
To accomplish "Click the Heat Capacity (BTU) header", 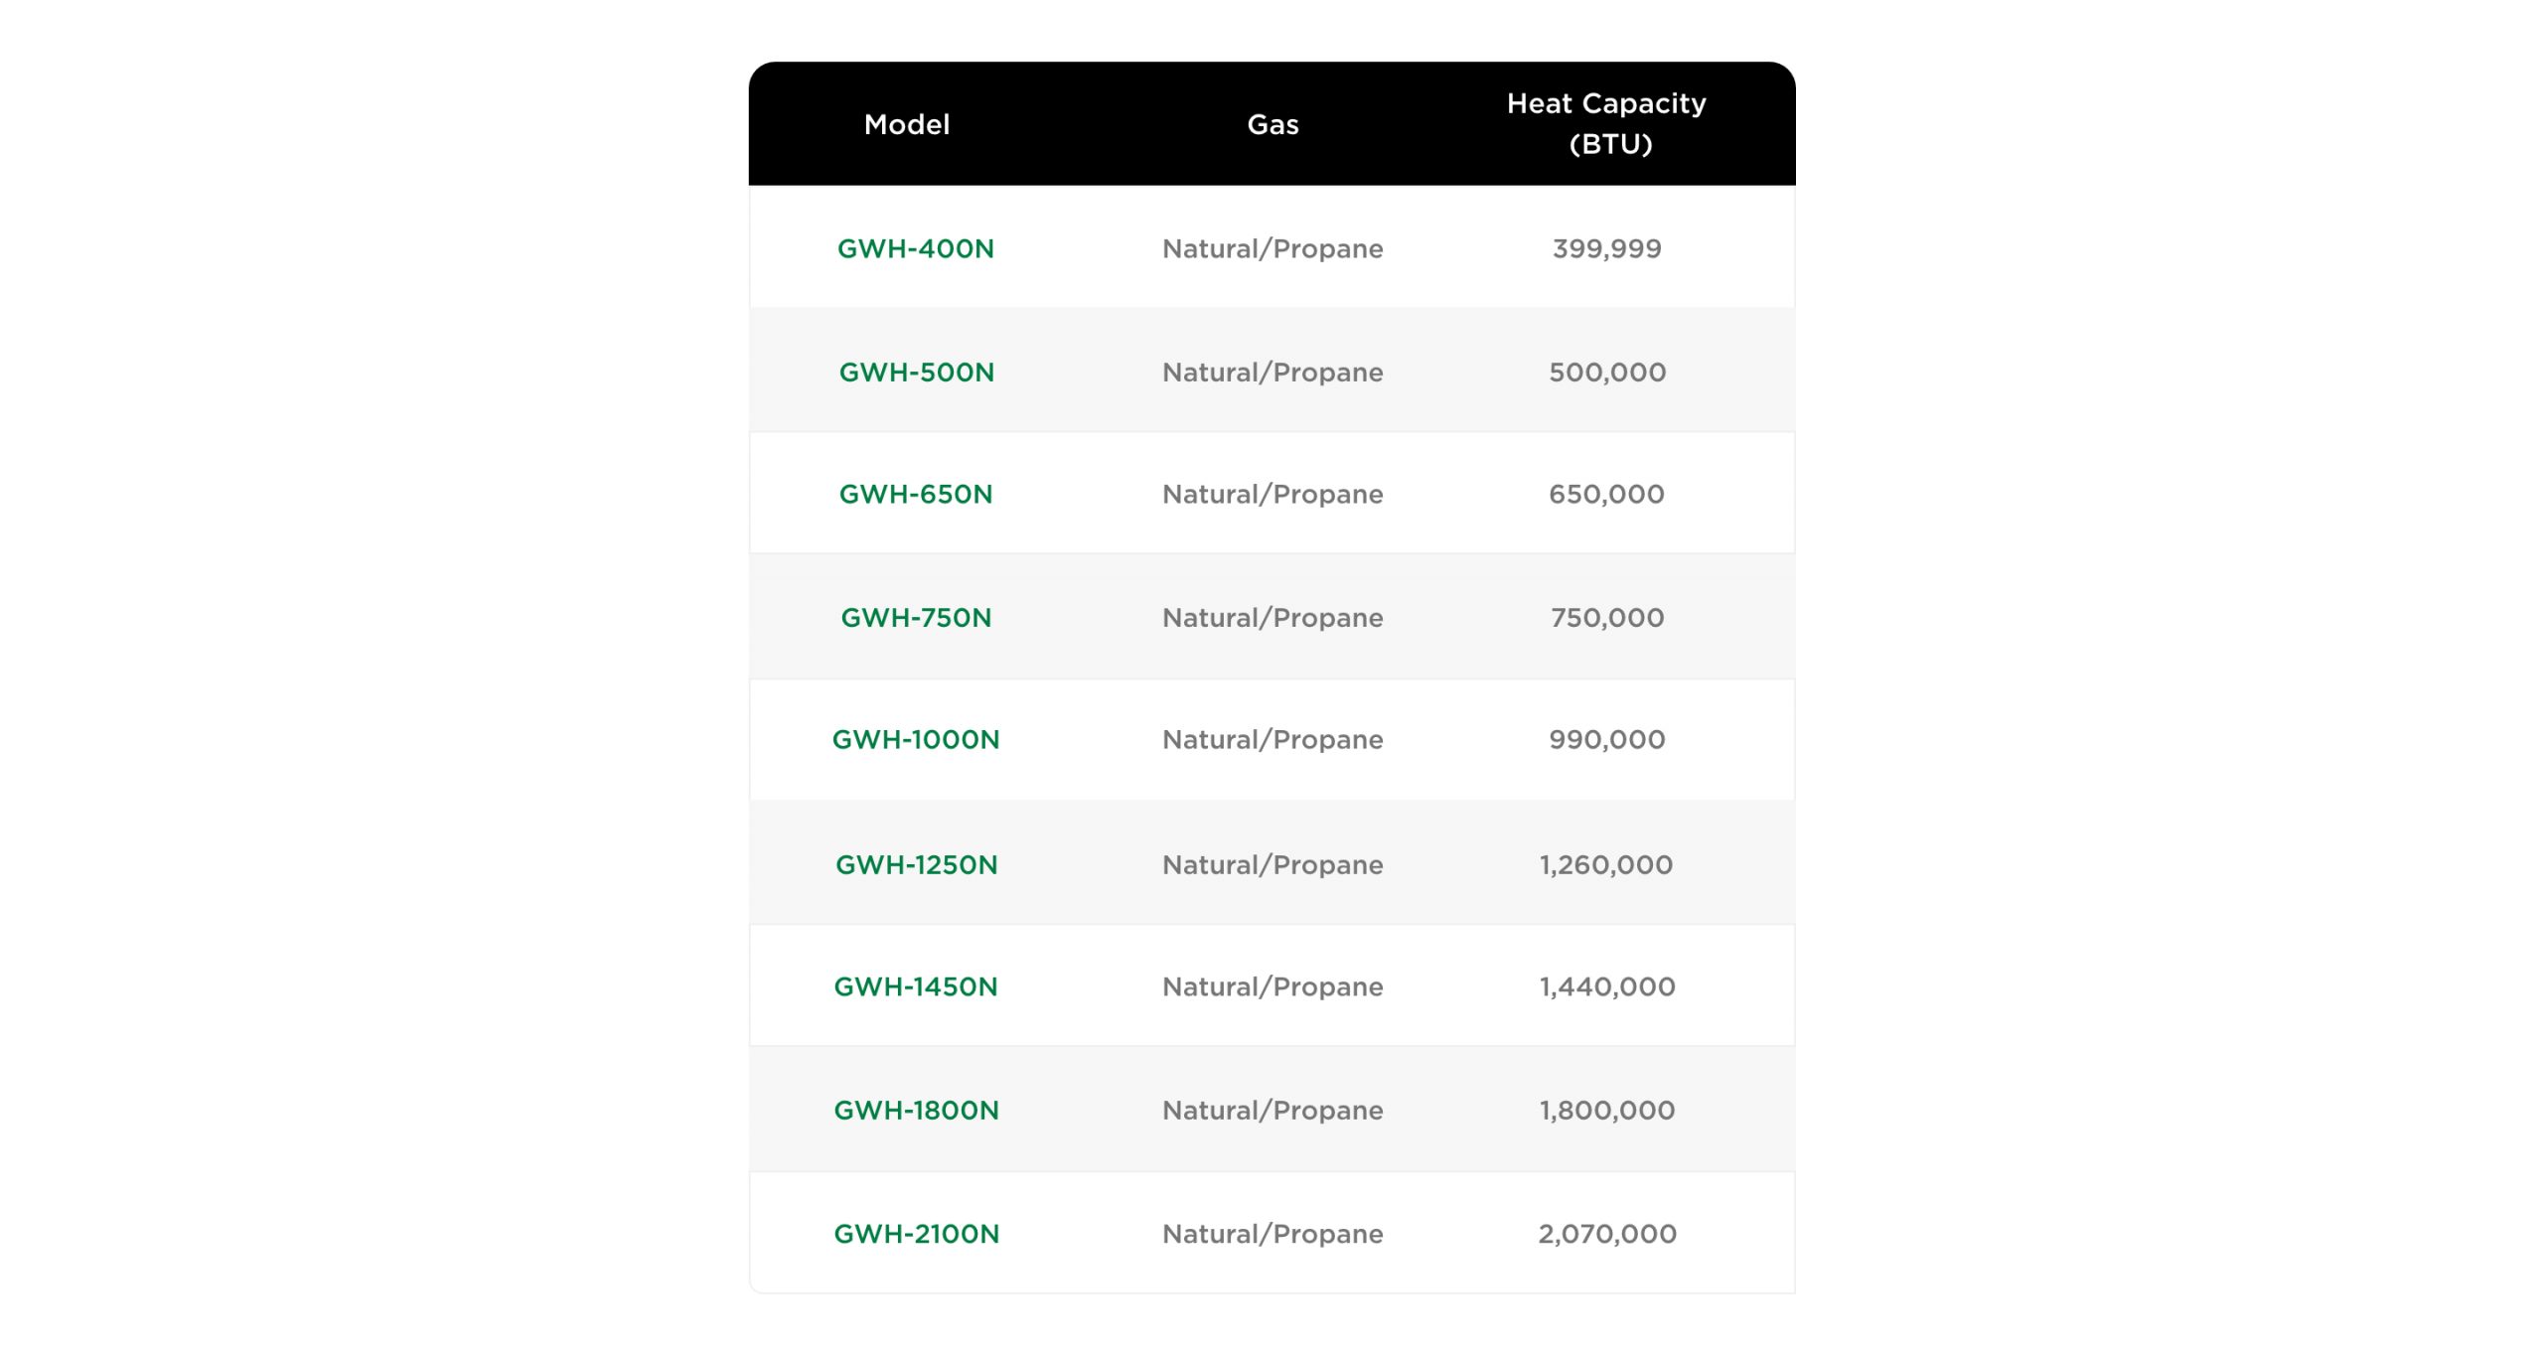I will click(x=1606, y=124).
